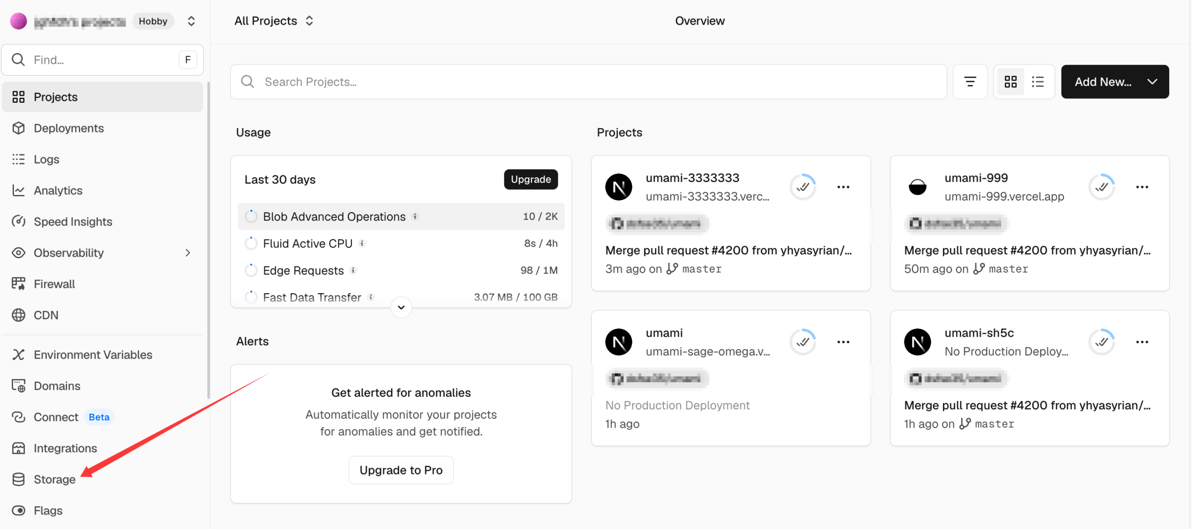Click umami-sh5c status indicator
Screen dimensions: 1192x529
(x=1102, y=342)
